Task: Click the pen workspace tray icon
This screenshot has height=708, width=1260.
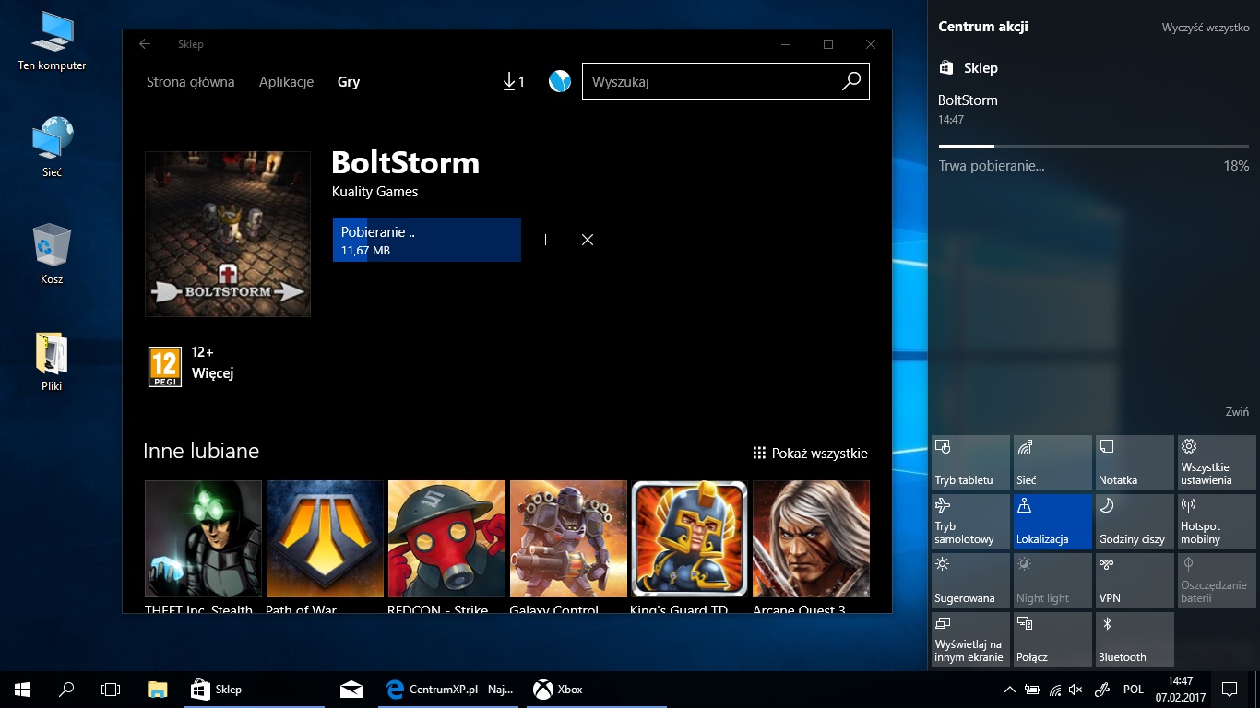Action: (x=1102, y=690)
